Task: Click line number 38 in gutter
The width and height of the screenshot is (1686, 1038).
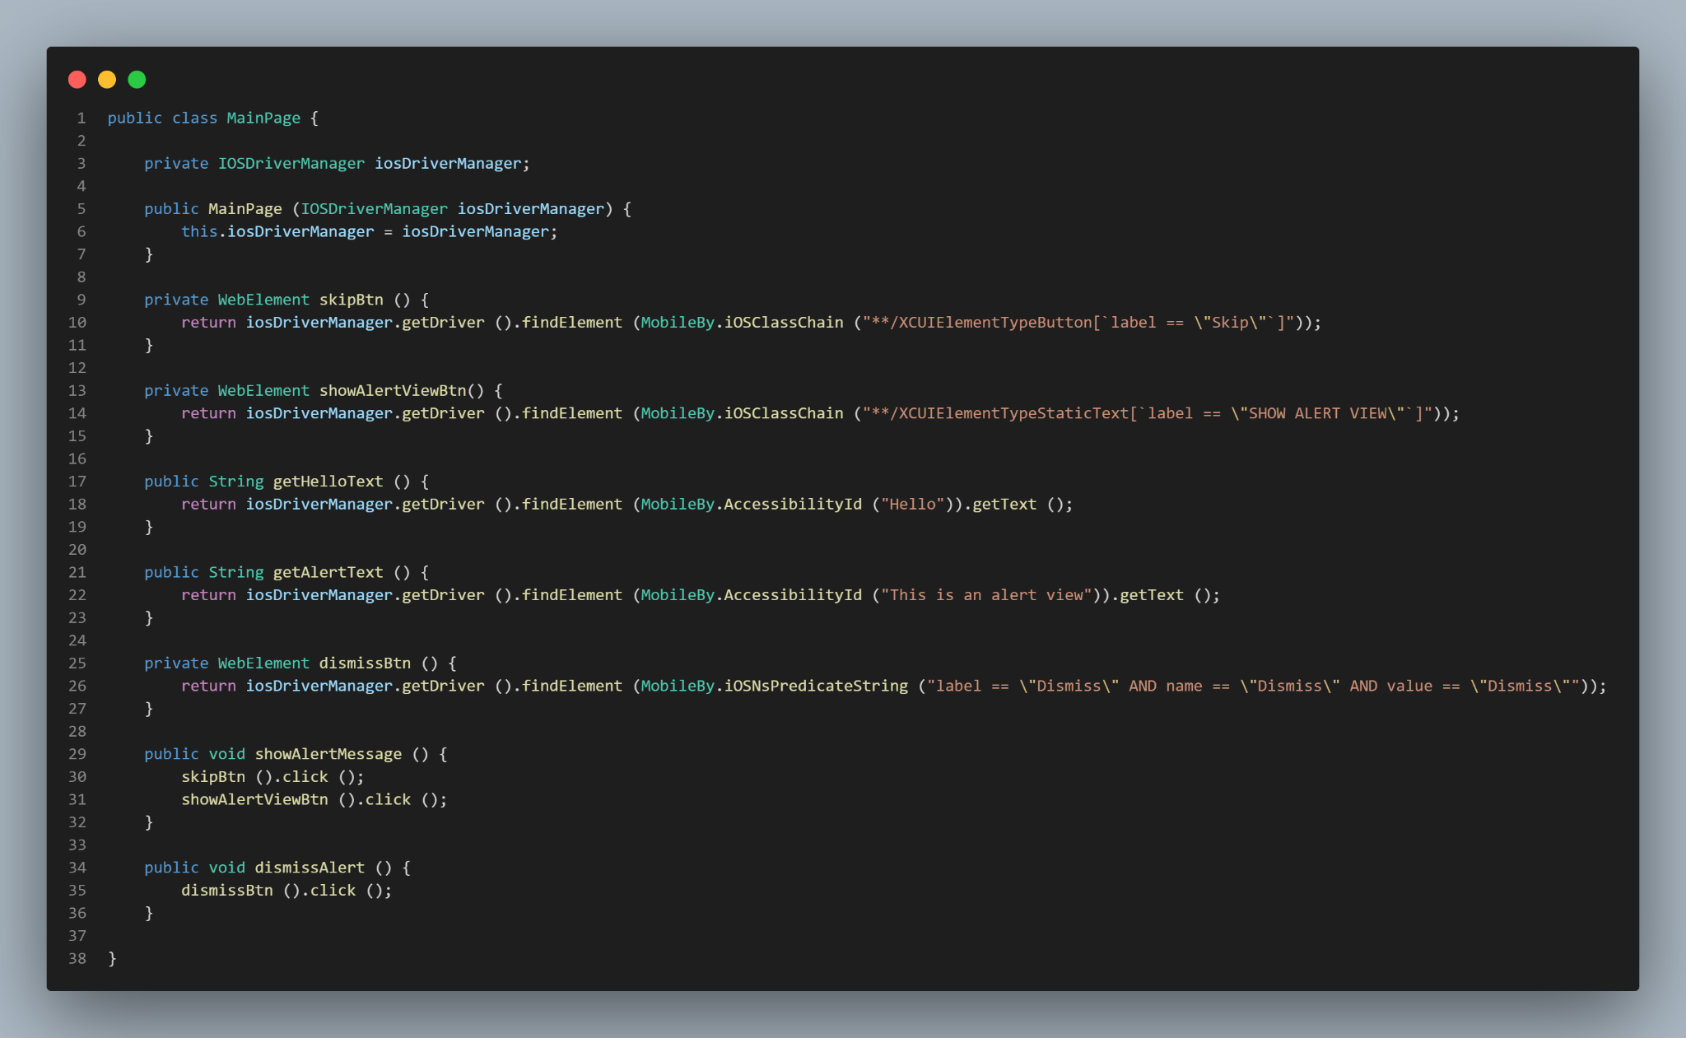Action: (x=77, y=958)
